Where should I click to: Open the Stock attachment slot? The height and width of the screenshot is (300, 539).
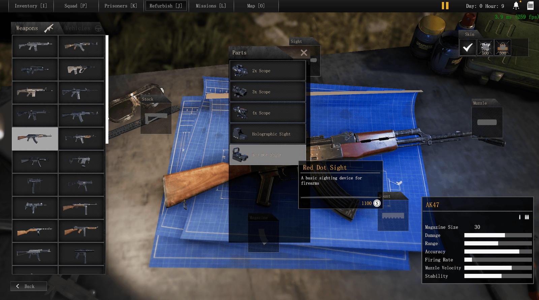(x=156, y=118)
